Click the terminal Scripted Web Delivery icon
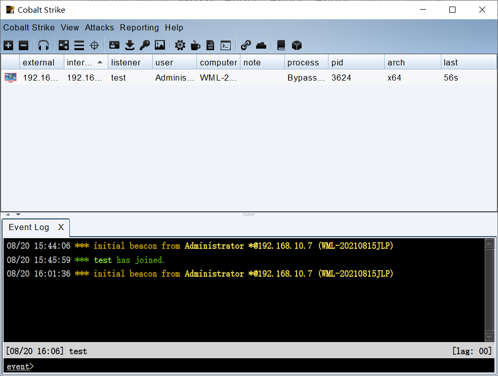 226,46
